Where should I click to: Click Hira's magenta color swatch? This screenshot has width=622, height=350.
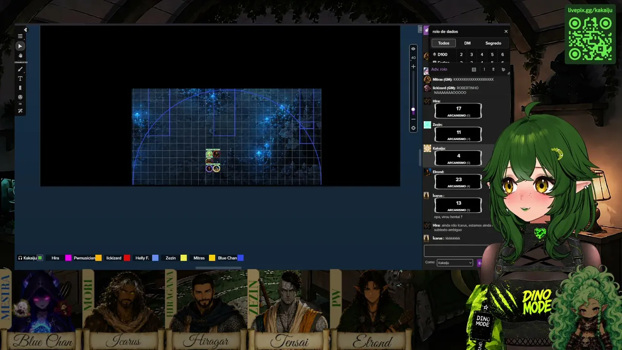click(x=68, y=258)
